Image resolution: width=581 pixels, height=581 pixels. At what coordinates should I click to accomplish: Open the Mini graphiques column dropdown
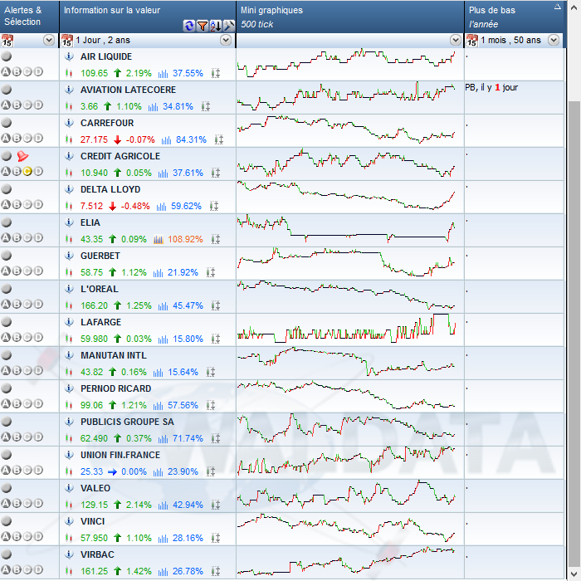(456, 40)
